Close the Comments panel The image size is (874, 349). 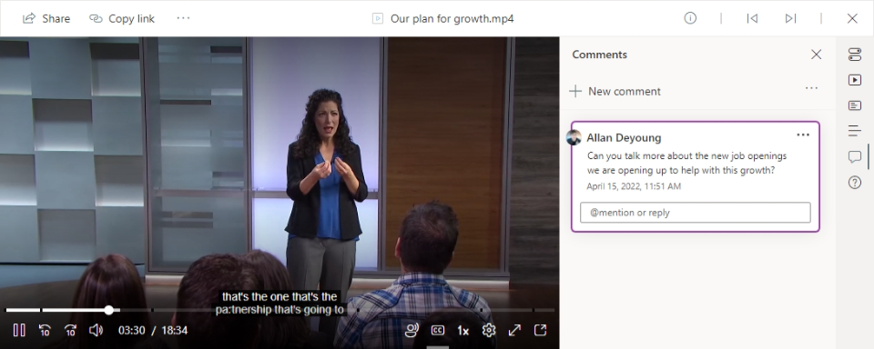(x=816, y=55)
